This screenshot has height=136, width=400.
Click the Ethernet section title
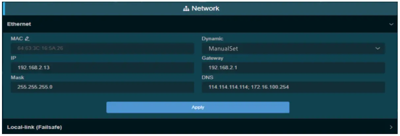[19, 24]
